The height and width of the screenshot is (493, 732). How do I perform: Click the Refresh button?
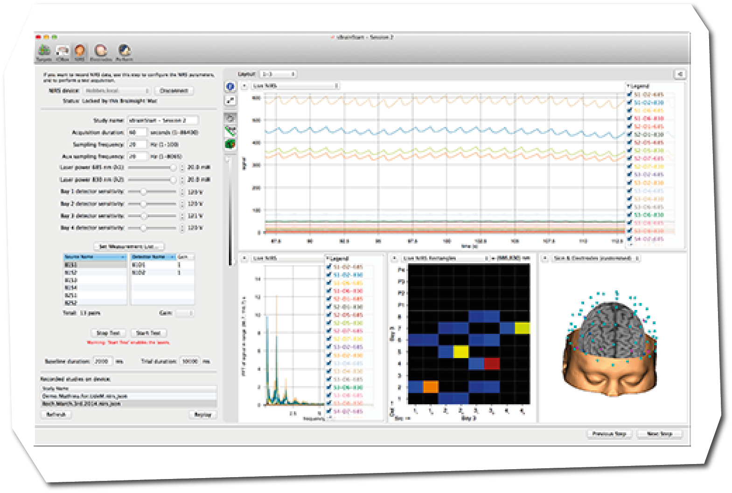[x=56, y=415]
